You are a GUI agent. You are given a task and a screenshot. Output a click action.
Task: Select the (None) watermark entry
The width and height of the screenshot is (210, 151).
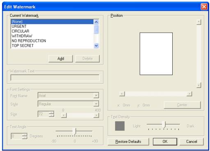pyautogui.click(x=52, y=22)
